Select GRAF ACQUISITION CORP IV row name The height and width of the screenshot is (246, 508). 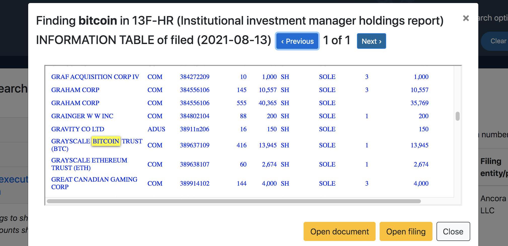[x=95, y=77]
